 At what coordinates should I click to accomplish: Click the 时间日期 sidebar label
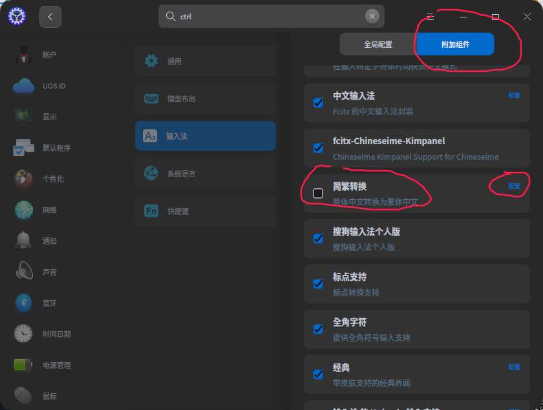[56, 334]
